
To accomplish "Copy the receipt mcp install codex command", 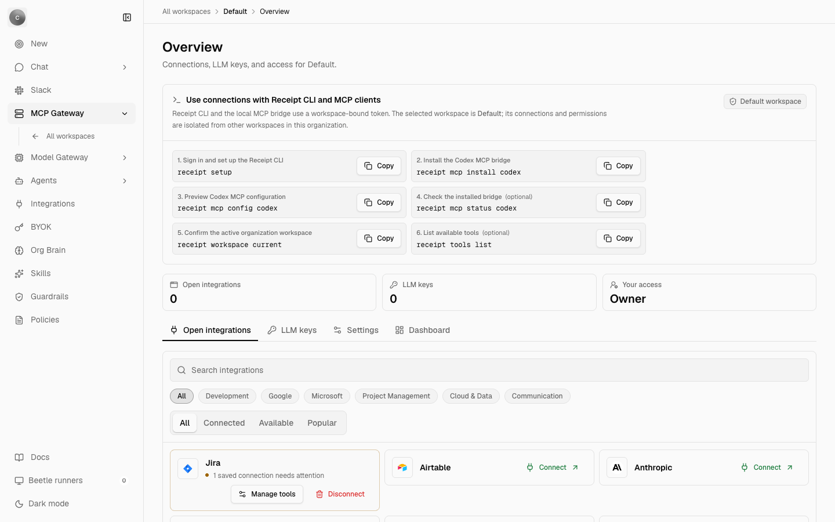I will [x=618, y=166].
